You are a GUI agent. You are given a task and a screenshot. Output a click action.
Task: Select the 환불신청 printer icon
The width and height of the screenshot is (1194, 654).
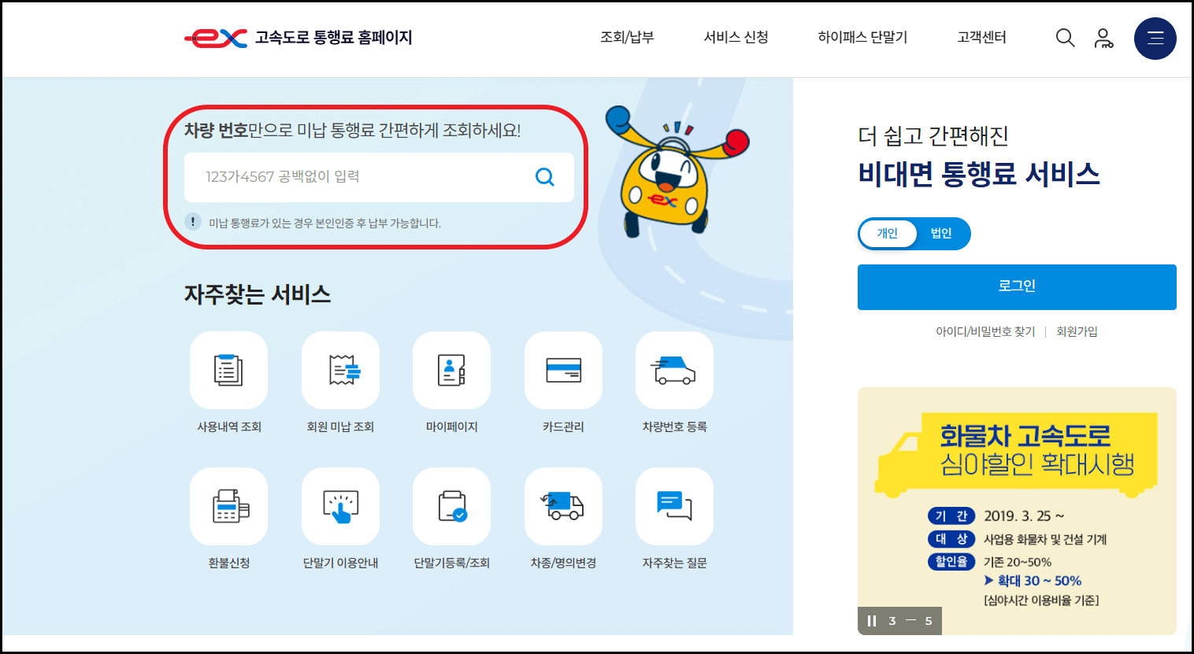click(x=228, y=506)
